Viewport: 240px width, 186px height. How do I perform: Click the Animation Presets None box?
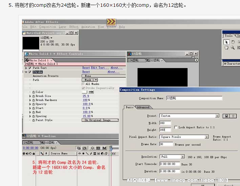tap(104, 76)
